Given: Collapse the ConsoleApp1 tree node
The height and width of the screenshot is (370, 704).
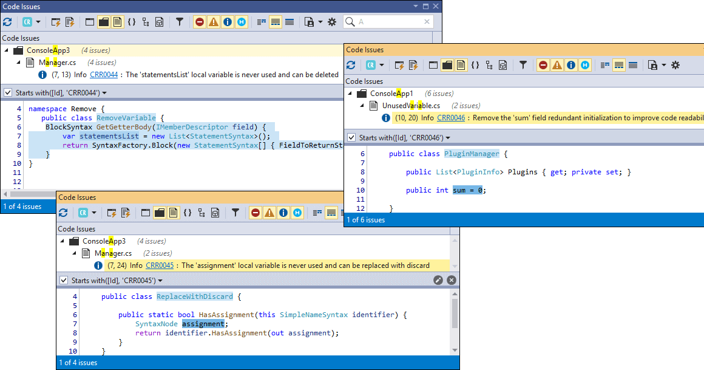Looking at the screenshot, I should [x=349, y=93].
